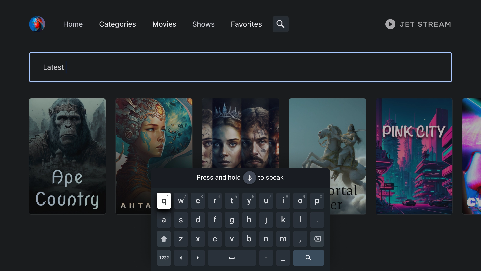The height and width of the screenshot is (271, 481).
Task: Click the Jet Stream play button icon
Action: [x=390, y=24]
